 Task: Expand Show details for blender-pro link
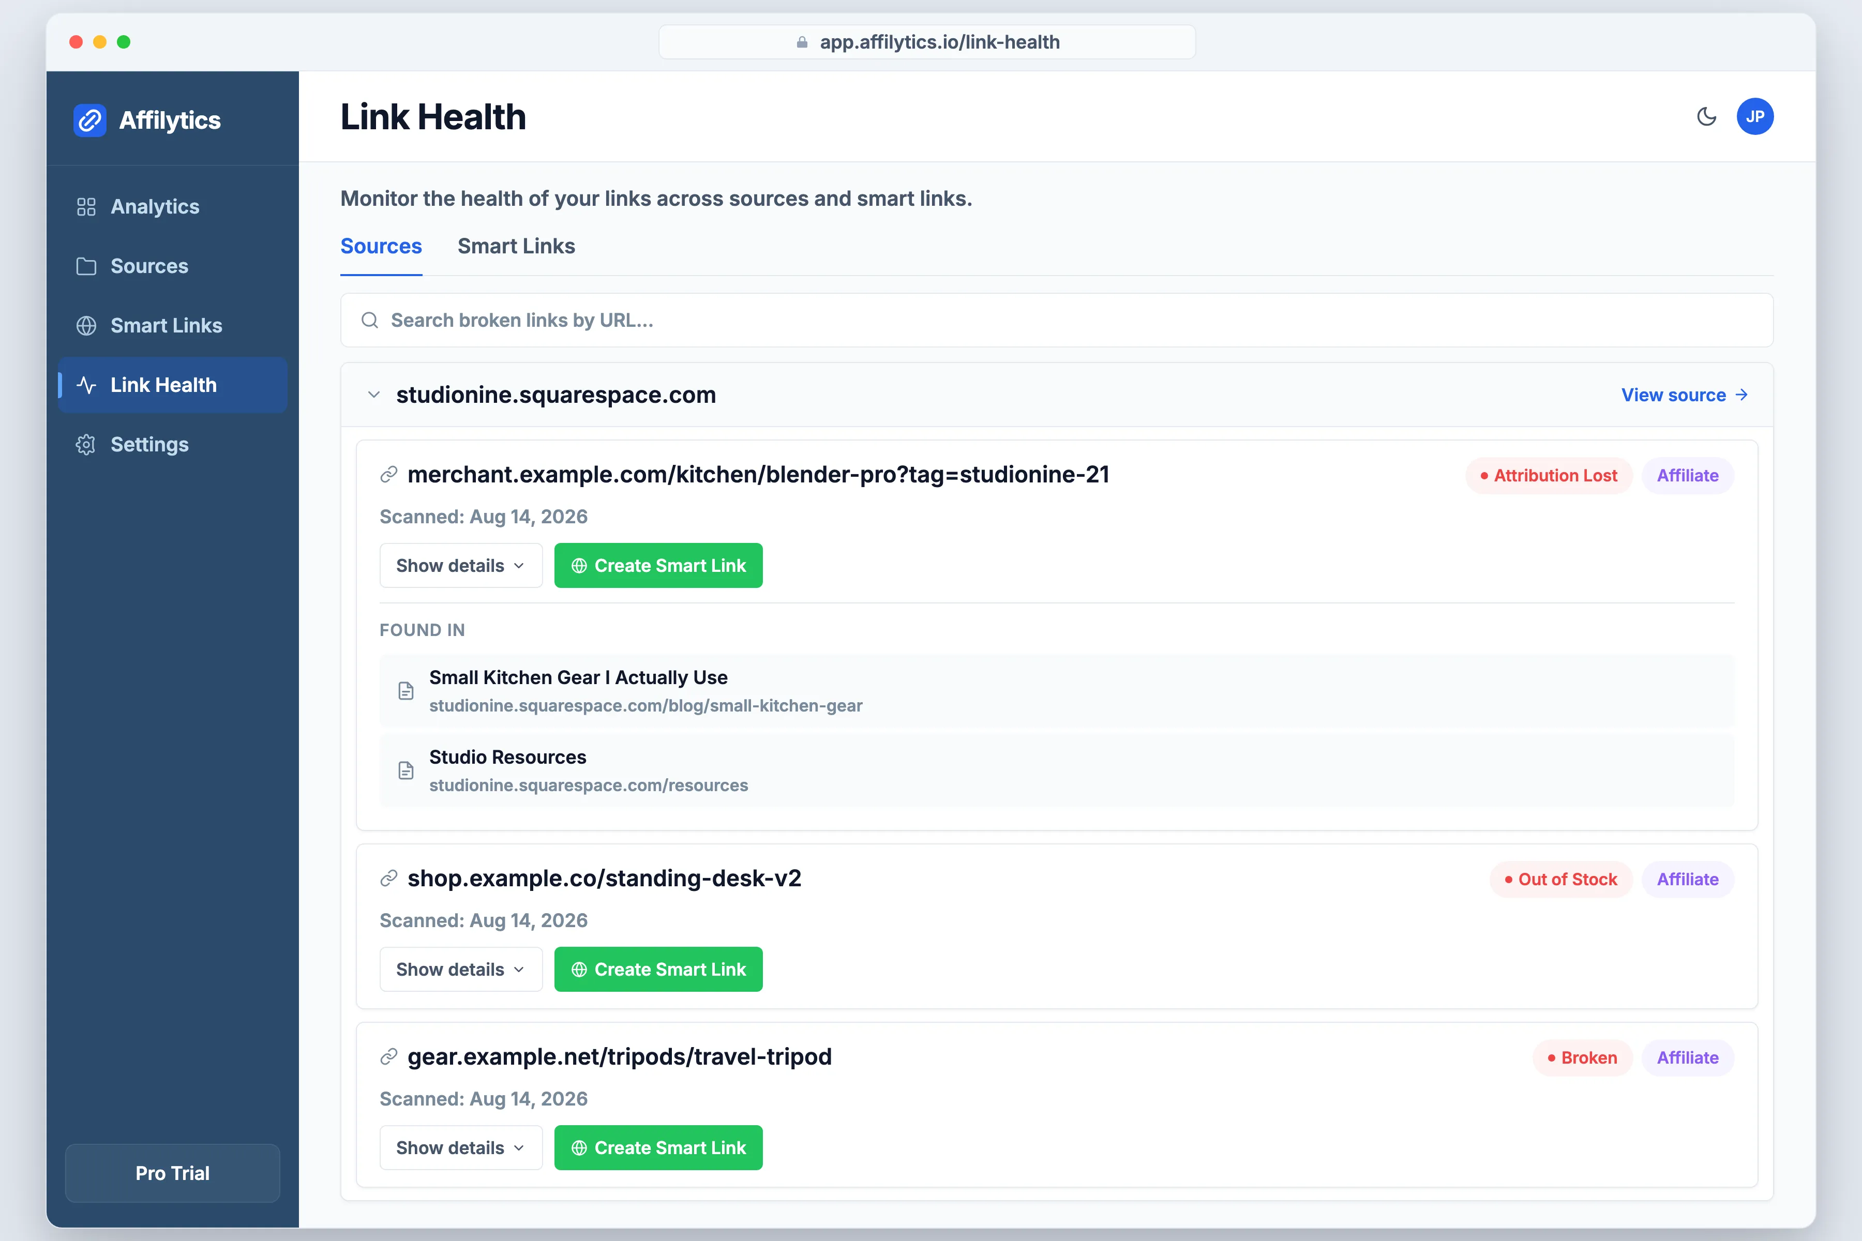(x=461, y=565)
